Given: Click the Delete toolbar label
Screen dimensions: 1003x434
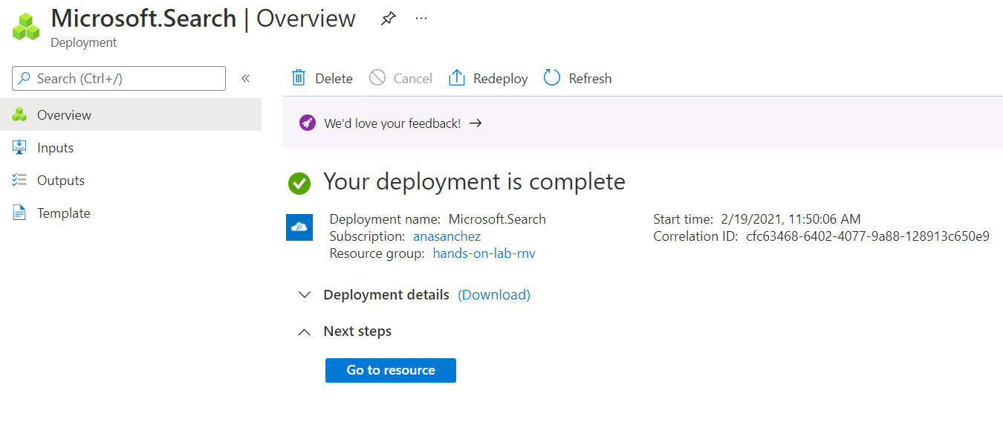Looking at the screenshot, I should (334, 79).
